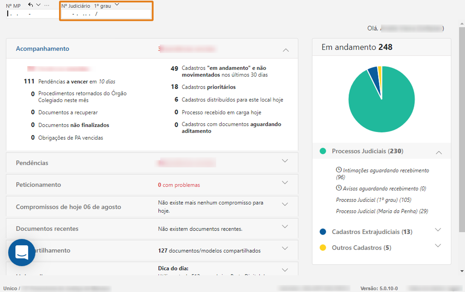465x292 pixels.
Task: Open the chat support bubble icon
Action: tap(22, 252)
